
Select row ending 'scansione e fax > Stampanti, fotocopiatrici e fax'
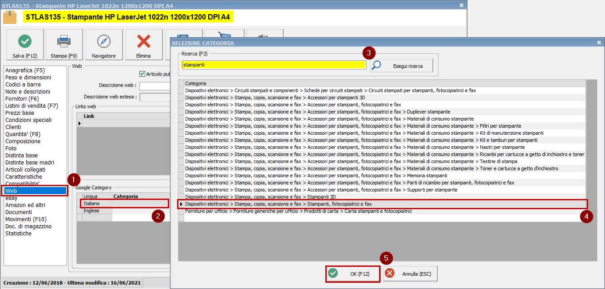tap(385, 204)
